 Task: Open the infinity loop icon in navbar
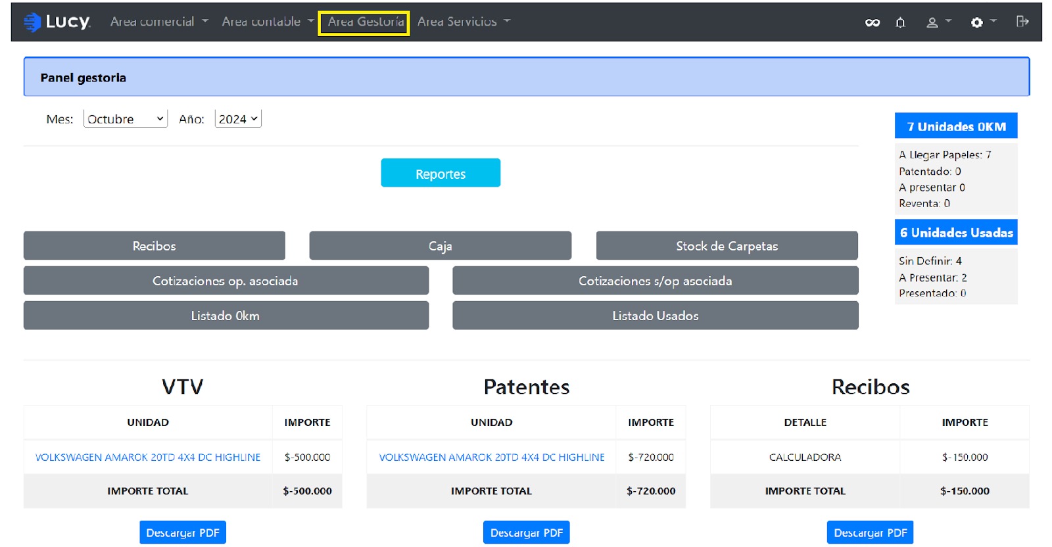(x=873, y=22)
